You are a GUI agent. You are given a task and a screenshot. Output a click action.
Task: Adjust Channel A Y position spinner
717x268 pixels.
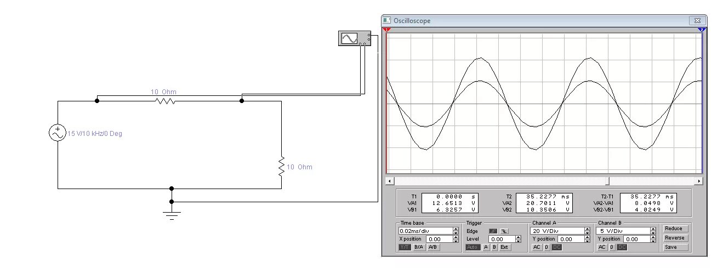click(588, 239)
